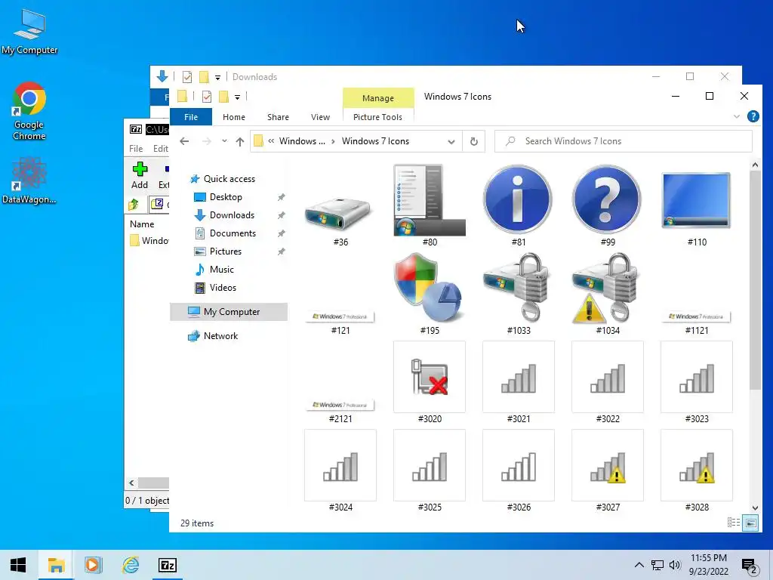The image size is (773, 580).
Task: Open File Explorer from taskbar
Action: tap(56, 565)
